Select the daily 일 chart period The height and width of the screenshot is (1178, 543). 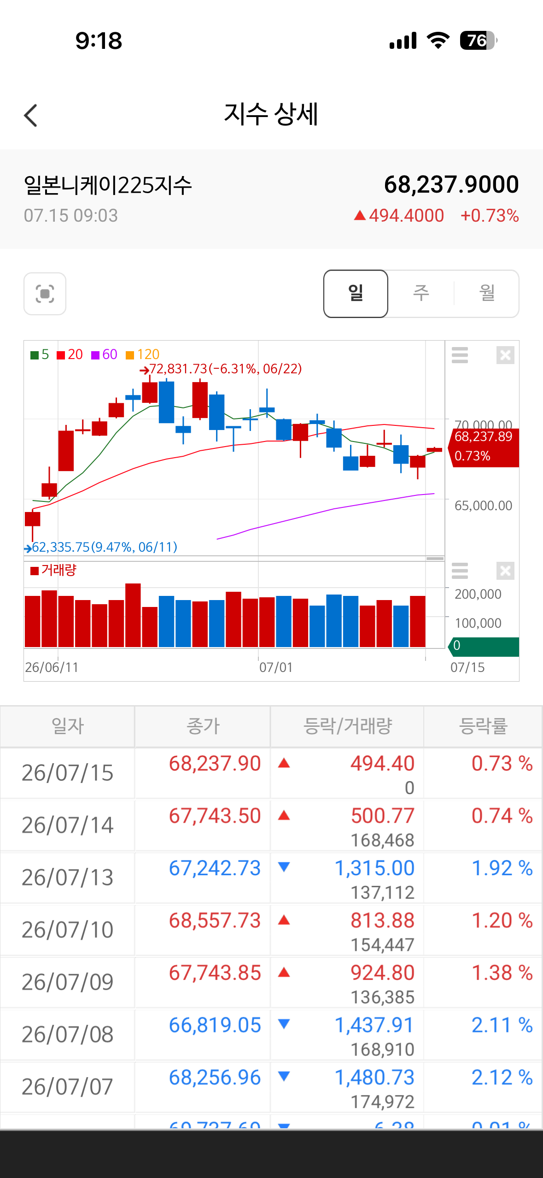(x=356, y=294)
